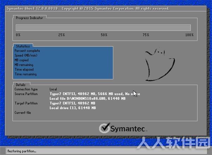212x155 pixels.
Task: Click the empty restore progress bar
Action: click(103, 27)
